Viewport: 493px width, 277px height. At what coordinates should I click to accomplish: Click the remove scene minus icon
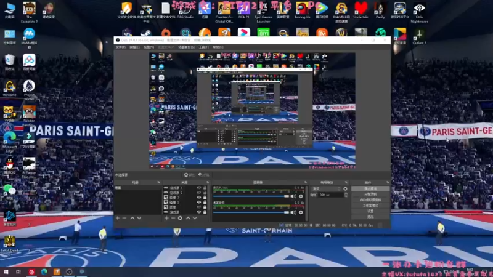(x=124, y=218)
